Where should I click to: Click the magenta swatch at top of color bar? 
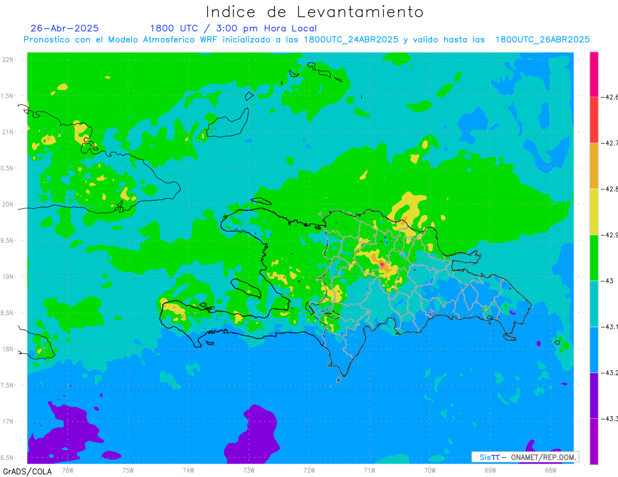point(594,74)
